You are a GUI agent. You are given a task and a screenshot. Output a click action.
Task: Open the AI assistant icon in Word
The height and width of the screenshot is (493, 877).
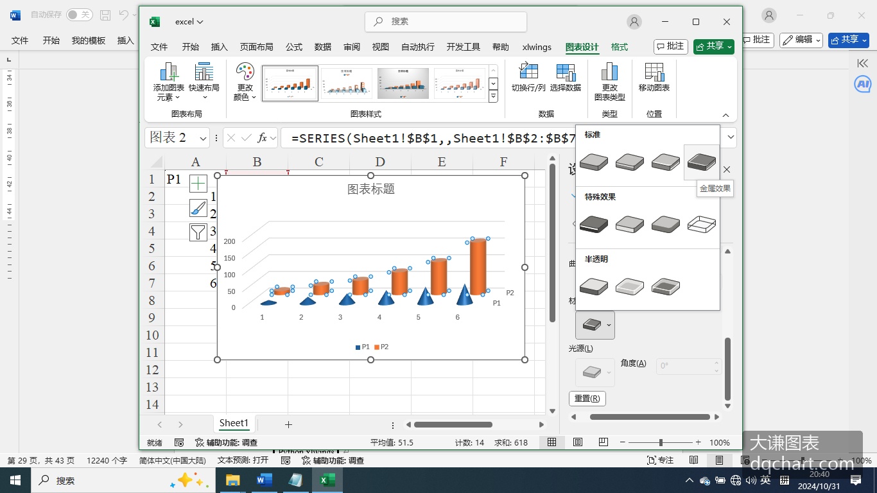tap(862, 84)
